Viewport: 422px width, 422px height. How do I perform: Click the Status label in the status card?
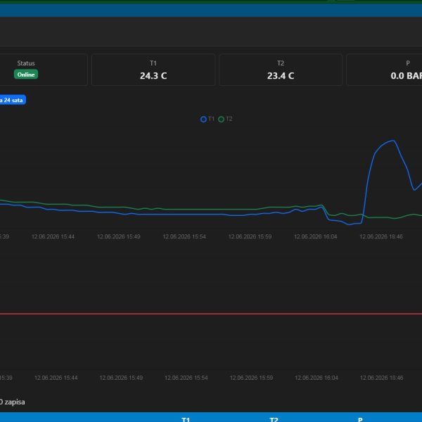click(x=26, y=63)
